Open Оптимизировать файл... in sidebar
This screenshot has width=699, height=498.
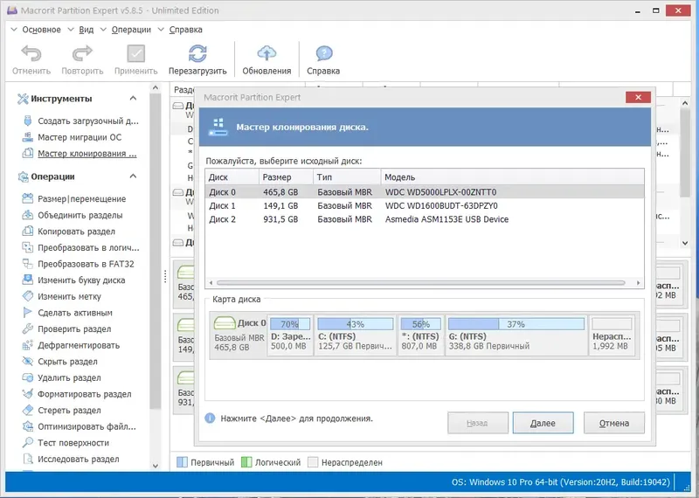(87, 426)
